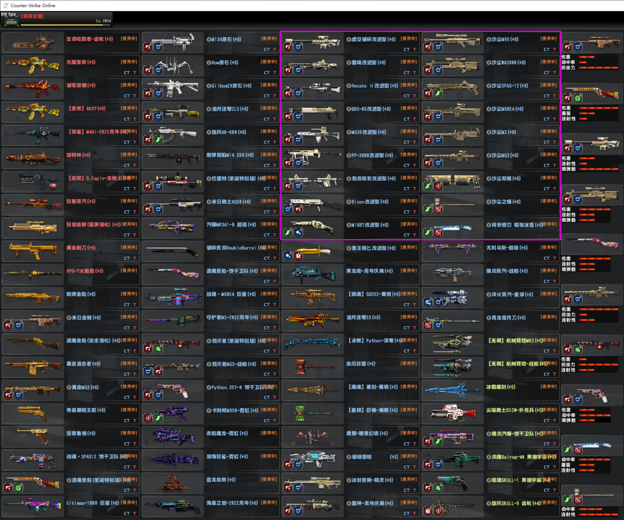This screenshot has width=624, height=520.
Task: Click the 至尊鲁格 golden pistol image
Action: point(33,436)
